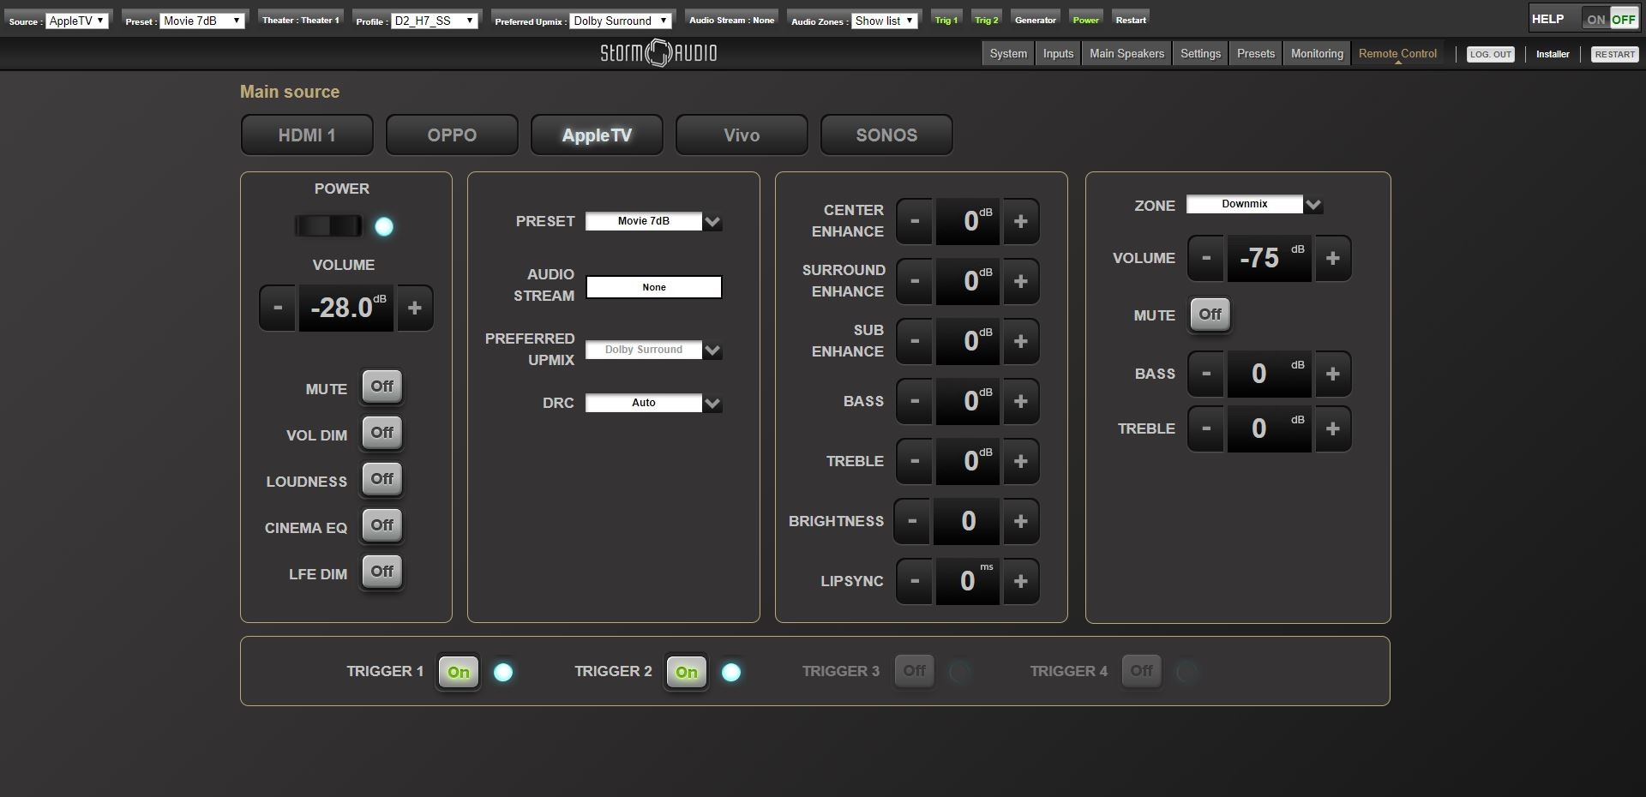Toggle the Loudness switch

coord(381,479)
